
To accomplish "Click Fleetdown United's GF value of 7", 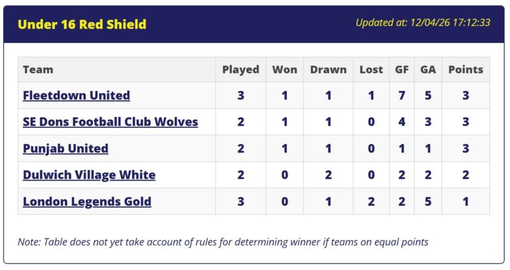I will (402, 96).
